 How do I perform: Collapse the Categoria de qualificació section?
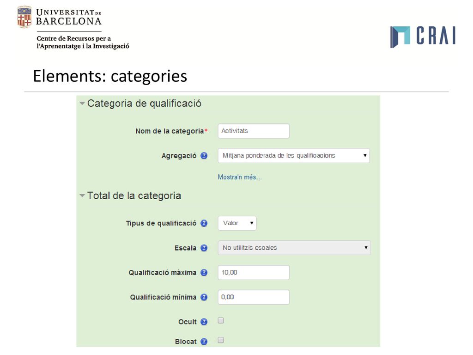pos(82,104)
